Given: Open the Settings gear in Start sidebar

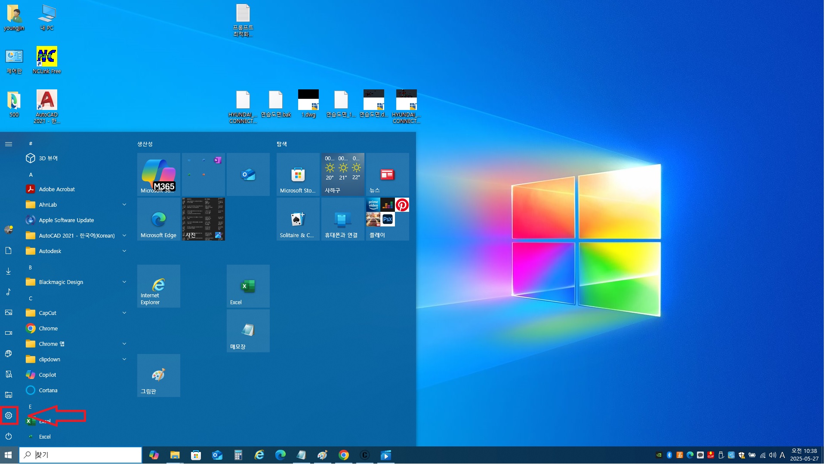Looking at the screenshot, I should 9,415.
